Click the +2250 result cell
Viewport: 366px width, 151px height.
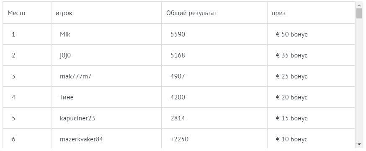pos(214,138)
